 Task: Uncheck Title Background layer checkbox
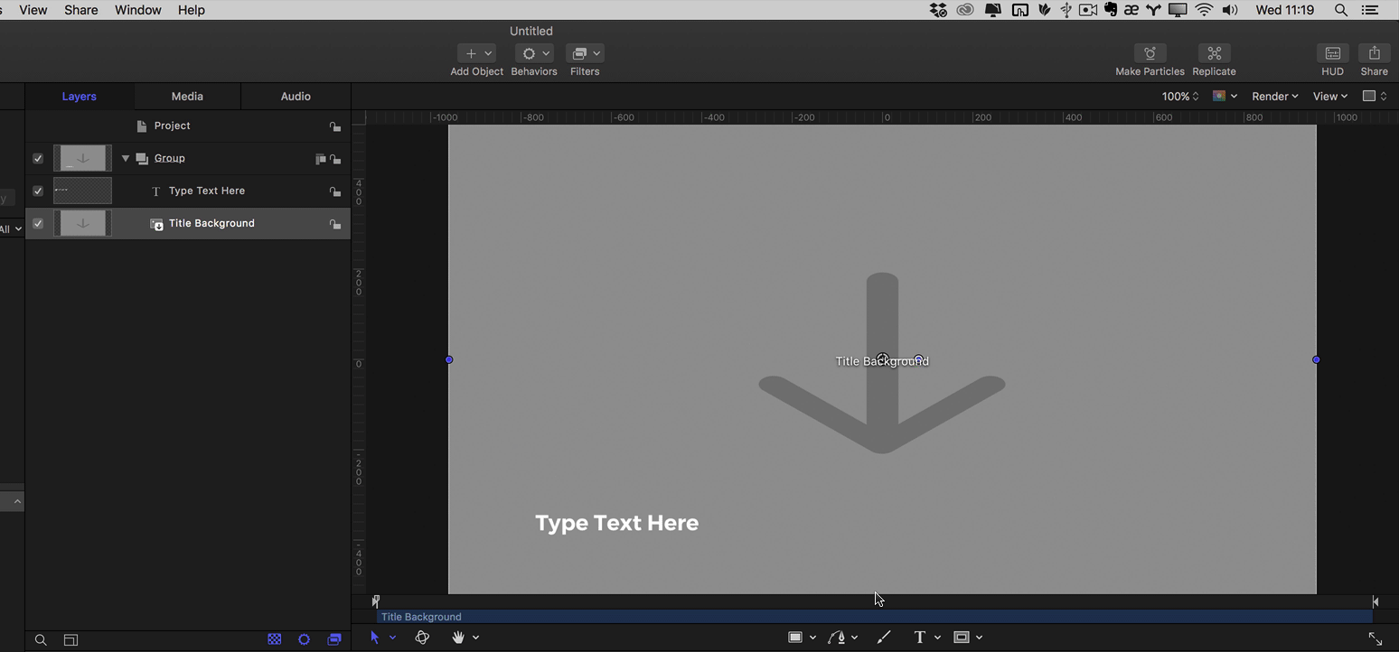tap(38, 223)
